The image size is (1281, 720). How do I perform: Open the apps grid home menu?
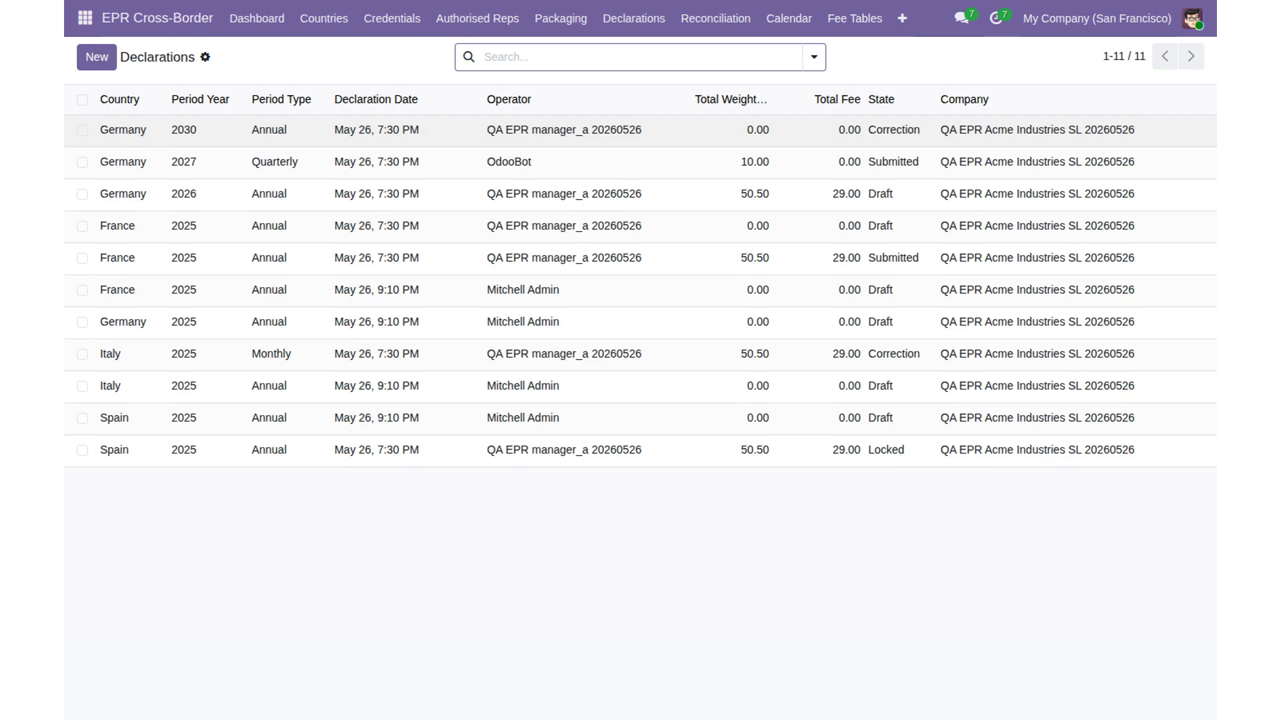85,18
